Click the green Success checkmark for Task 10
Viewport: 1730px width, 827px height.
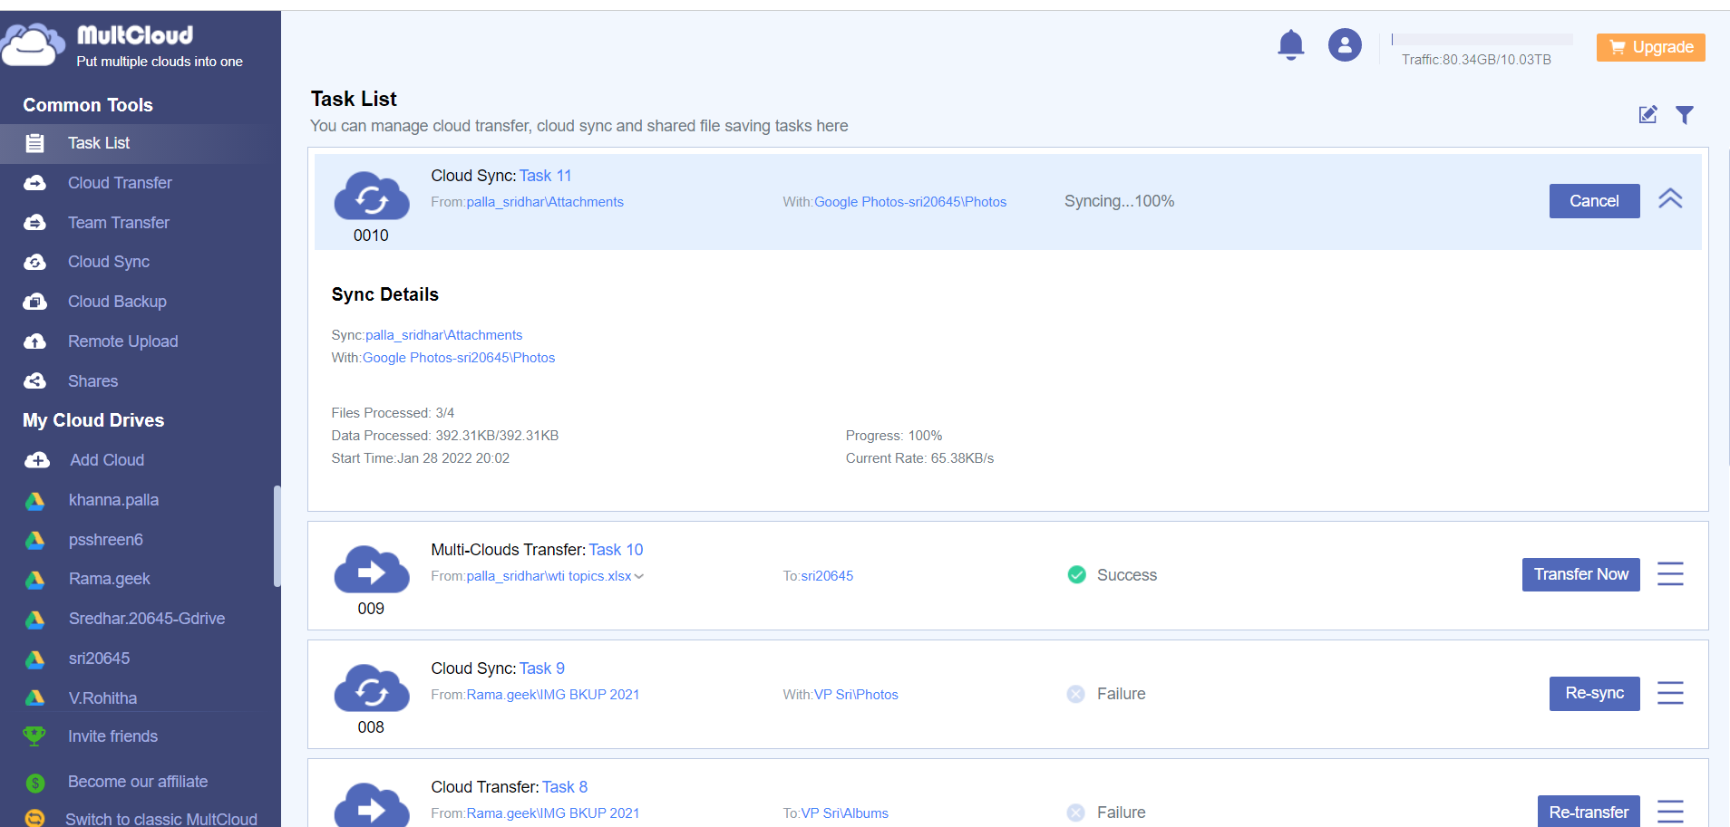pyautogui.click(x=1076, y=575)
